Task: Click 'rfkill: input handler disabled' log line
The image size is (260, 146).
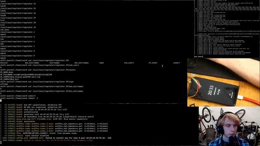Action: (24, 135)
